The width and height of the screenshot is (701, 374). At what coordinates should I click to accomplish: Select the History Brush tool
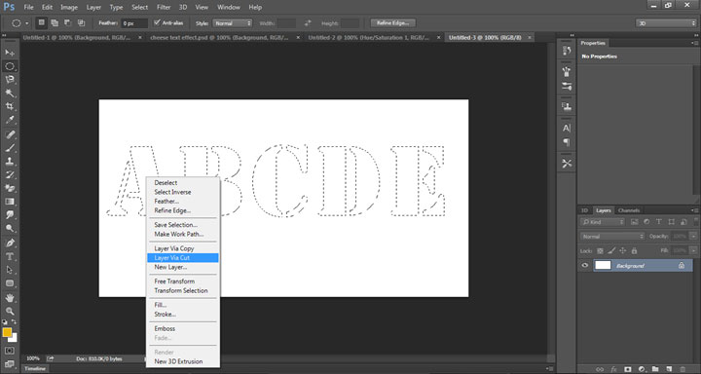coord(10,174)
